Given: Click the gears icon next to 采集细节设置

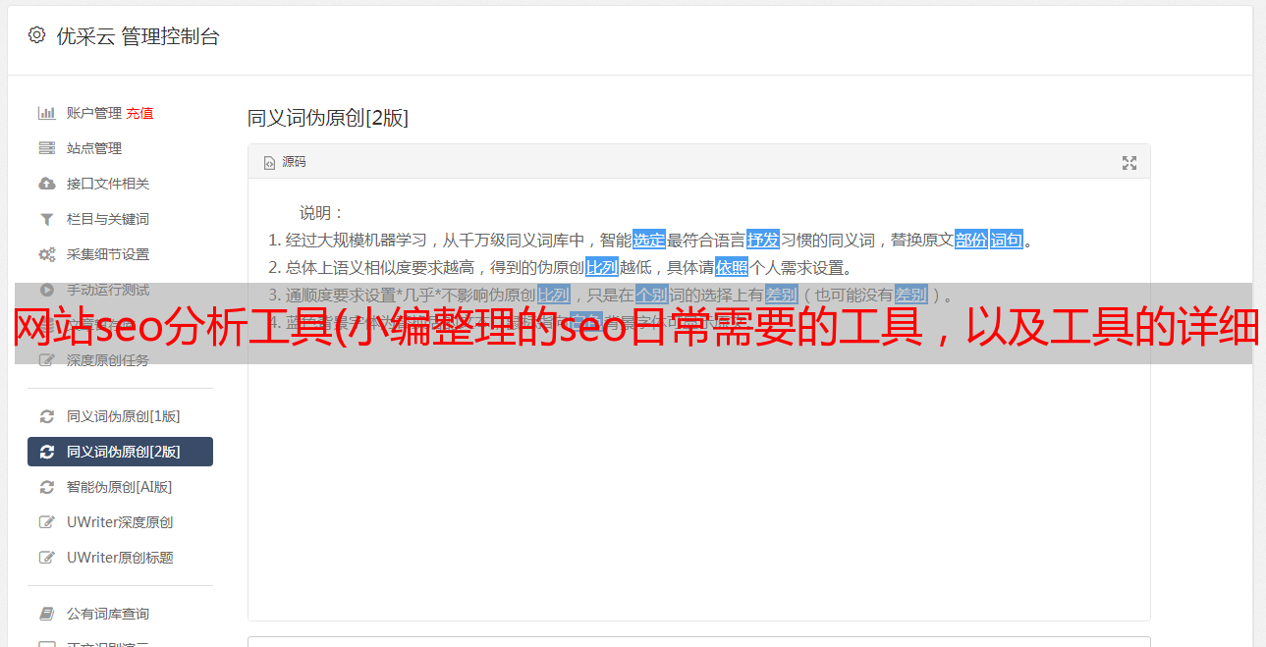Looking at the screenshot, I should pyautogui.click(x=46, y=254).
